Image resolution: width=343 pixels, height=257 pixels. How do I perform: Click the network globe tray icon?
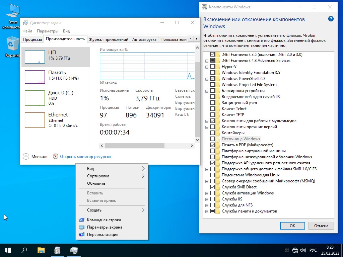click(x=295, y=250)
